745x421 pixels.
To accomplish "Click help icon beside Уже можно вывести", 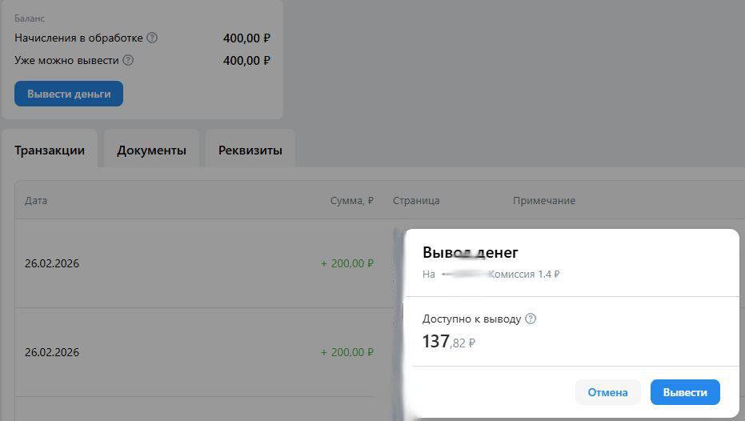I will [x=128, y=60].
